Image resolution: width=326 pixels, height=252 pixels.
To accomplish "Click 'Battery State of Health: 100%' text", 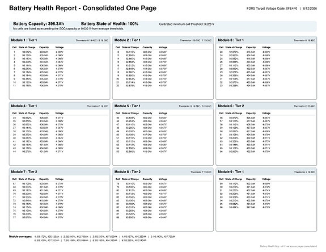I will tap(109, 24).
